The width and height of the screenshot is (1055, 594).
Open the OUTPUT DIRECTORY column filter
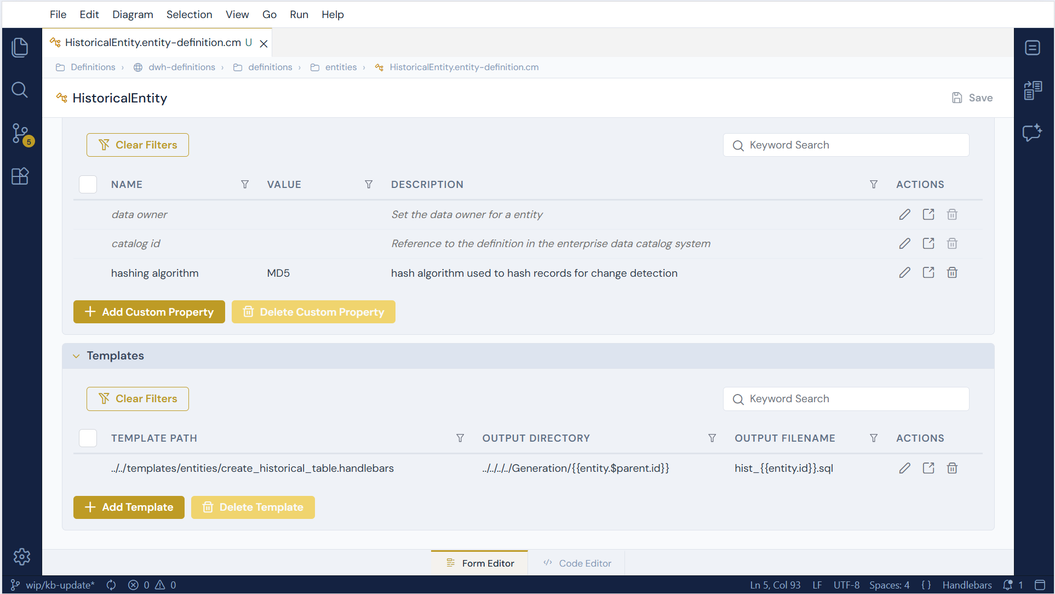(x=712, y=438)
